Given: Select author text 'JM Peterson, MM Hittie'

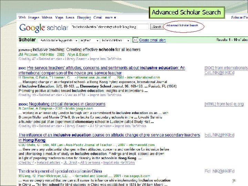Looking at the screenshot, I should pyautogui.click(x=36, y=54).
